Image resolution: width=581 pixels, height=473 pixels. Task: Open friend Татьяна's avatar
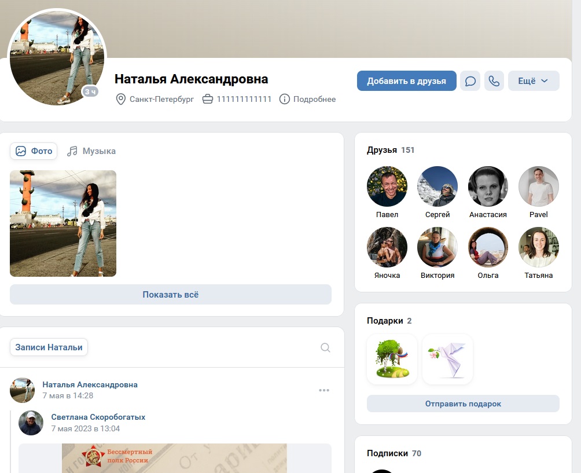539,247
